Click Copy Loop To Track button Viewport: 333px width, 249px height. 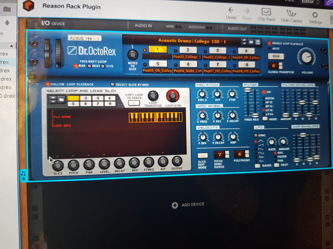coord(134,103)
